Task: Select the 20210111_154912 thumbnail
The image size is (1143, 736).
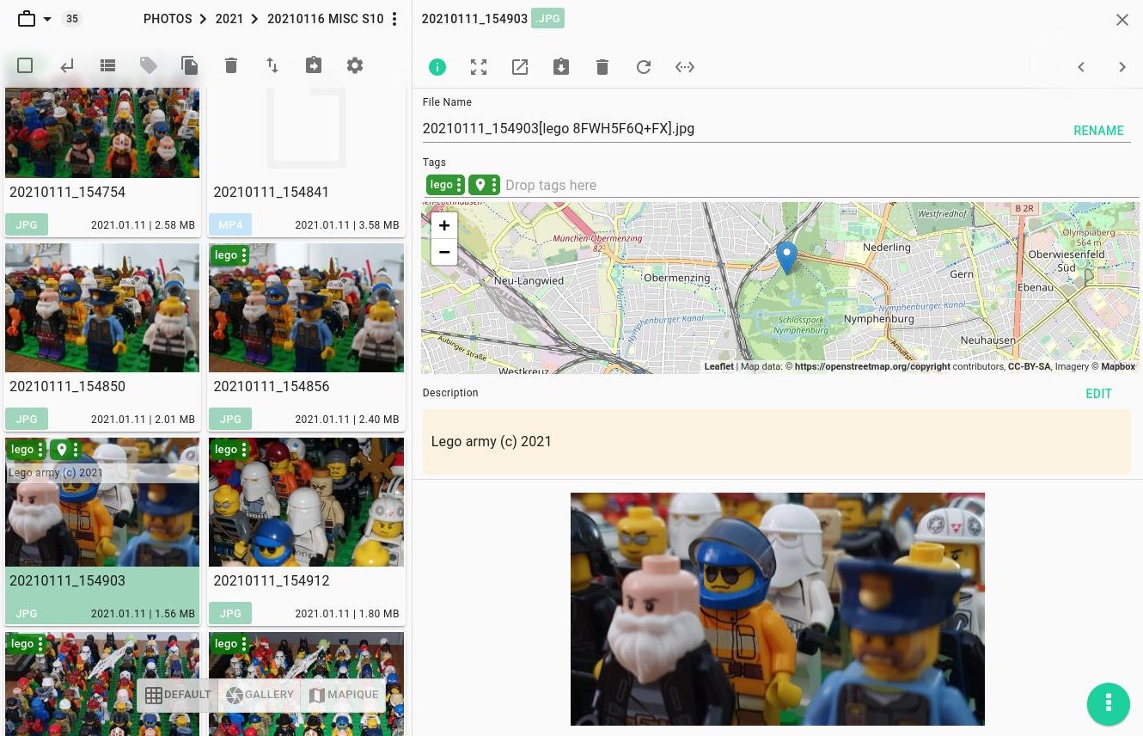Action: 306,502
